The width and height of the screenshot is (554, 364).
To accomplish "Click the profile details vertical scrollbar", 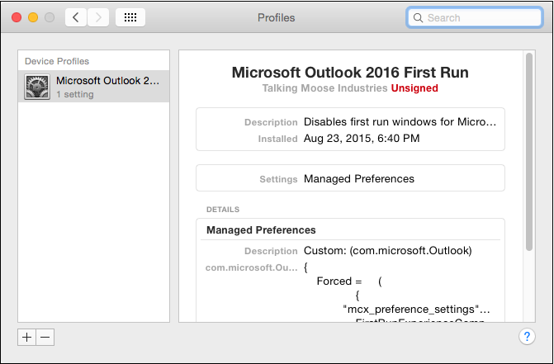I will (x=529, y=152).
